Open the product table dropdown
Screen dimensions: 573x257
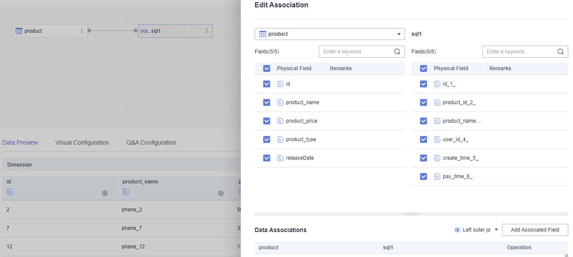[x=330, y=34]
